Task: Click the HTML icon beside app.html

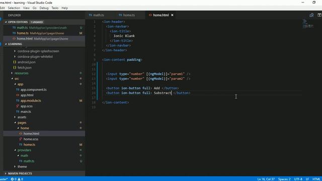Action: (x=18, y=95)
